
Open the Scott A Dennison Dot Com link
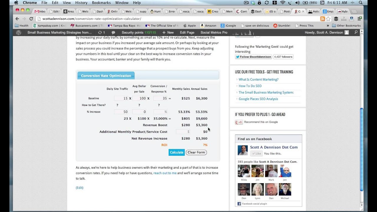[x=274, y=147]
